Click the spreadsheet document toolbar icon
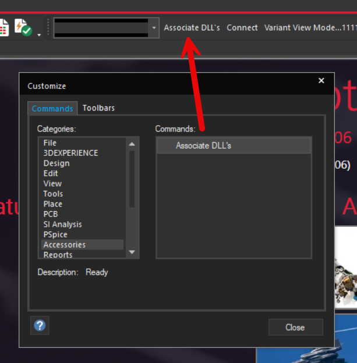This screenshot has width=357, height=363. pos(3,28)
